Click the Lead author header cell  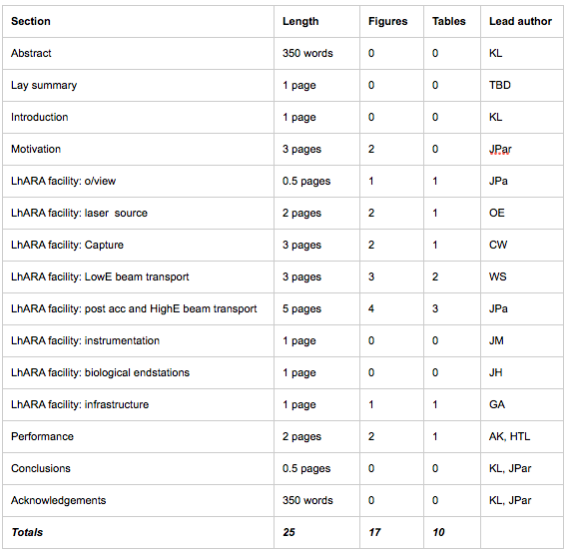click(522, 21)
